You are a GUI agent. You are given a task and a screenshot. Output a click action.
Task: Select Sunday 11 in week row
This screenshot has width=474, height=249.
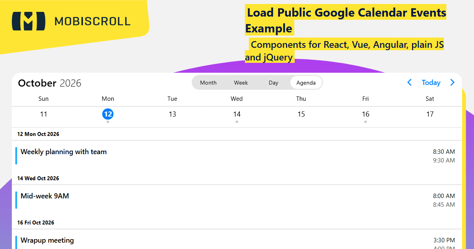(x=43, y=114)
